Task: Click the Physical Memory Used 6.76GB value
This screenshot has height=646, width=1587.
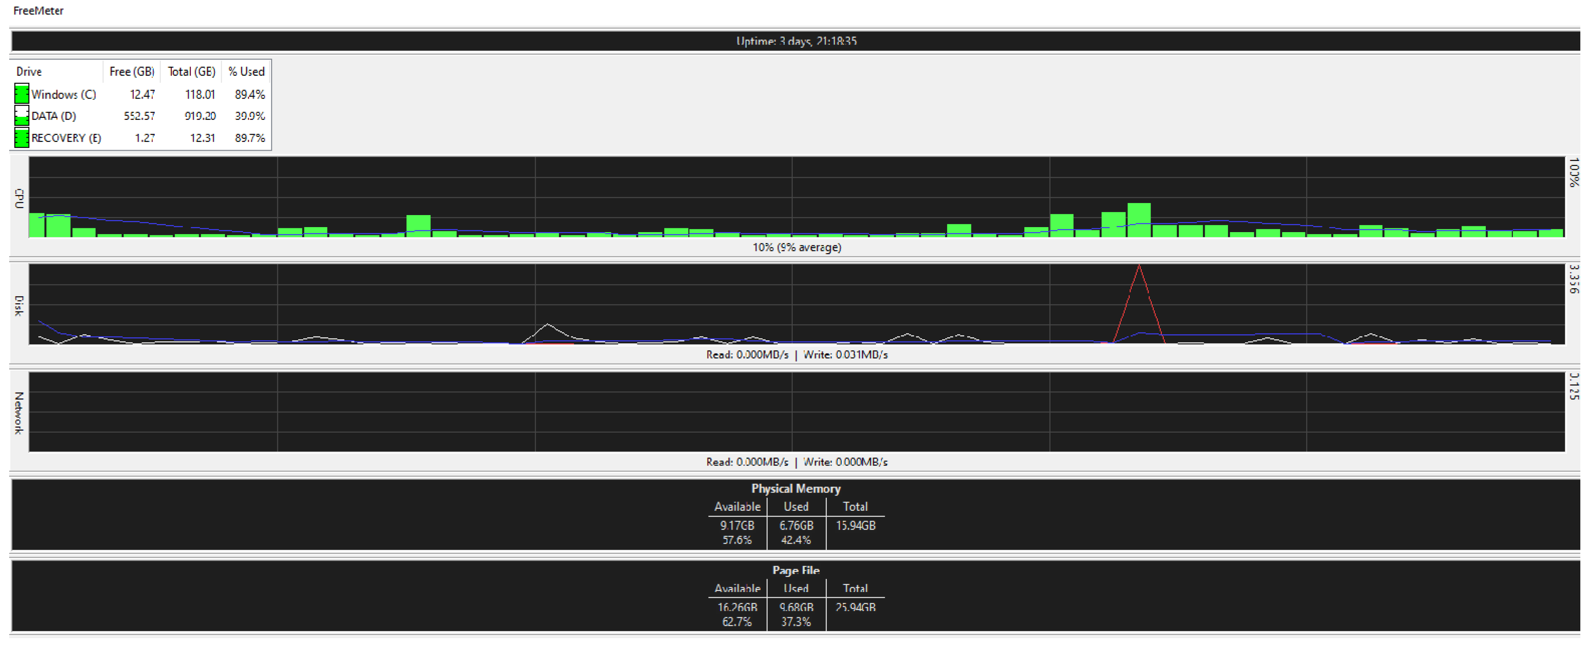Action: [x=796, y=526]
